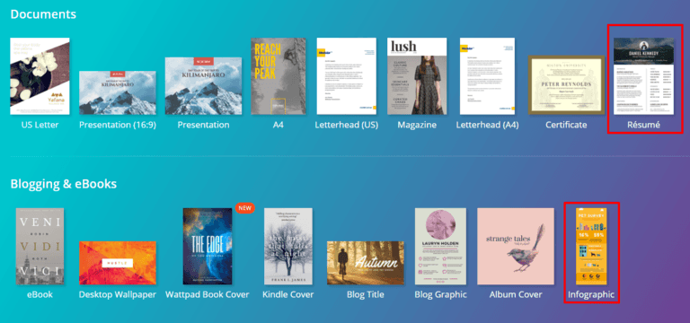Open the Blog Title Autumn thumbnail

tap(366, 263)
